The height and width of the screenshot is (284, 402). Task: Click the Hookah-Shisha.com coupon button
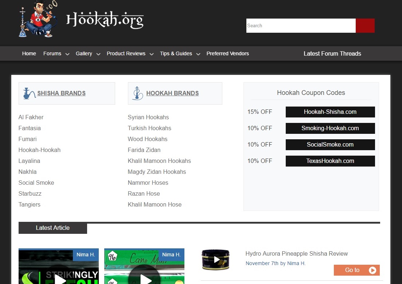330,112
